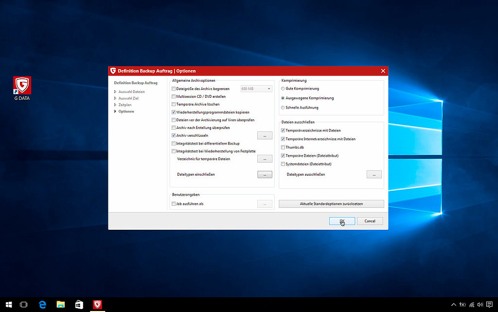Open the Microsoft Store from the taskbar
This screenshot has width=498, height=312.
pos(78,304)
